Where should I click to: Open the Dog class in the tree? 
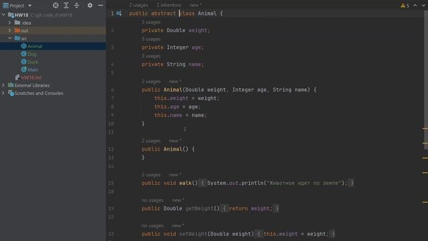[x=31, y=54]
